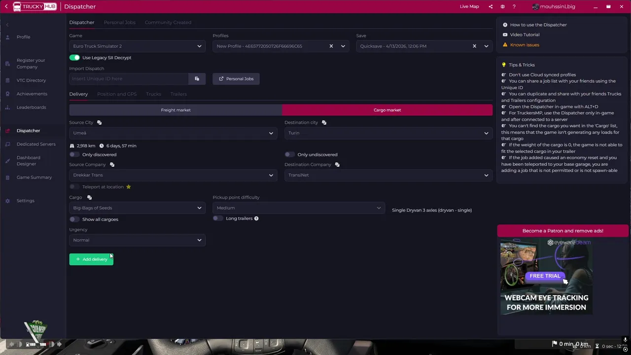The width and height of the screenshot is (631, 355).
Task: Click the Long trailers info icon
Action: point(256,218)
